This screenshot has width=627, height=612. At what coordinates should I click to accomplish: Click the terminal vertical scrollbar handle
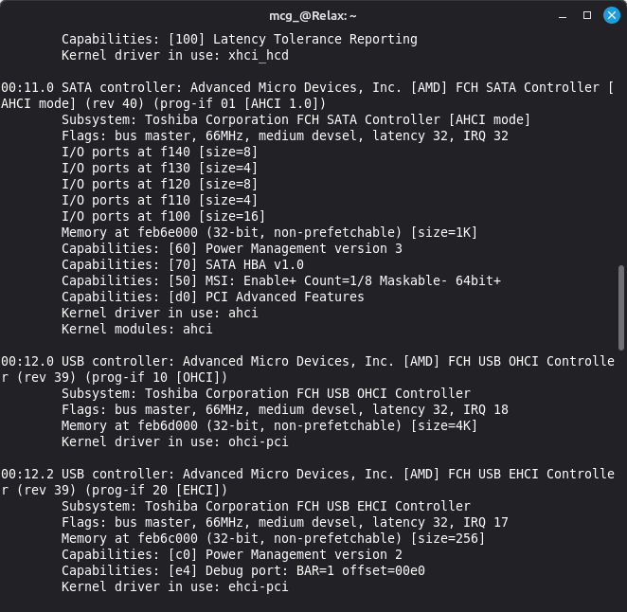pyautogui.click(x=621, y=308)
